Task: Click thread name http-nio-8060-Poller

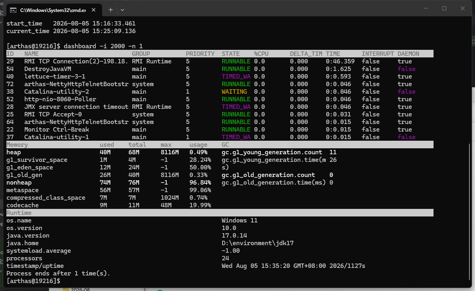Action: coord(60,99)
